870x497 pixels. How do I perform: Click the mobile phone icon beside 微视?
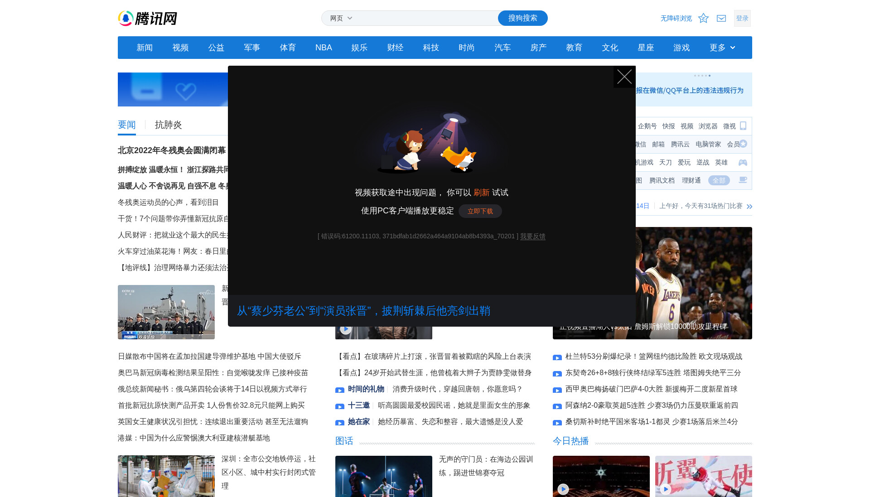(x=743, y=126)
